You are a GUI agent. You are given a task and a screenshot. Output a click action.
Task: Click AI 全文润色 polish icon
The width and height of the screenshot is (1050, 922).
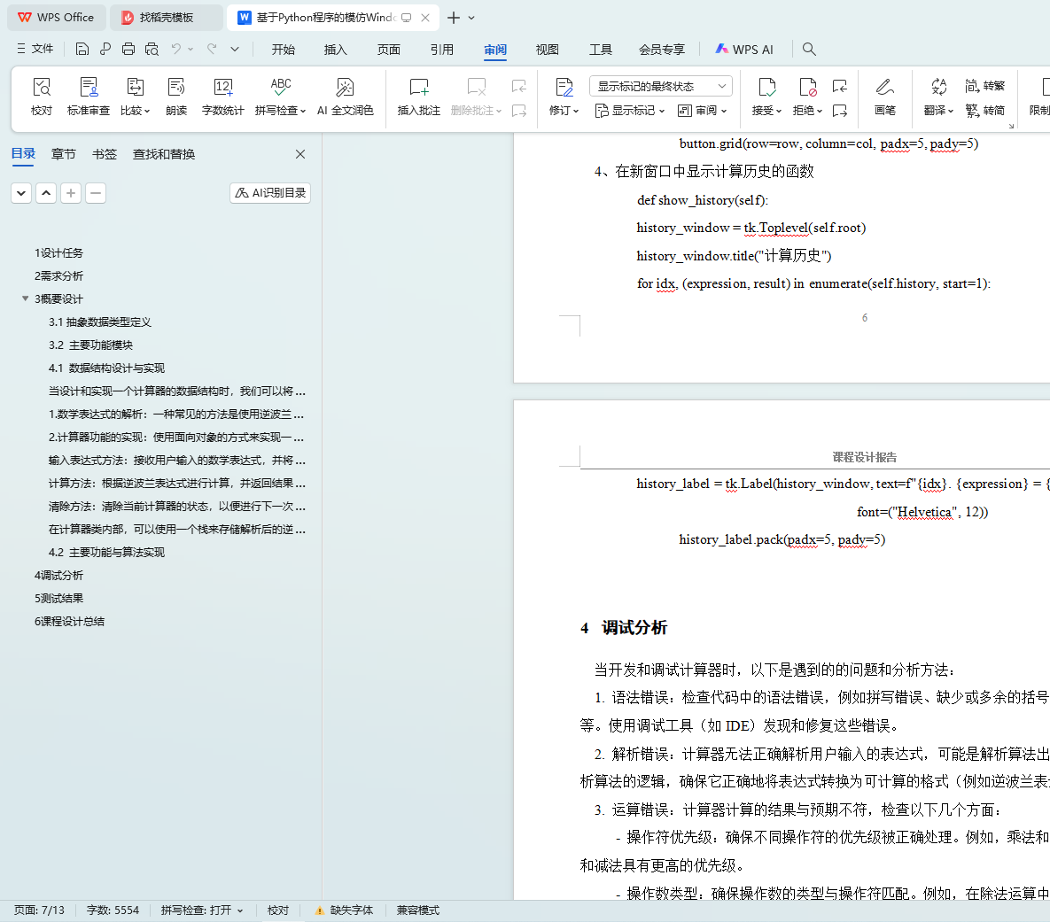point(345,88)
